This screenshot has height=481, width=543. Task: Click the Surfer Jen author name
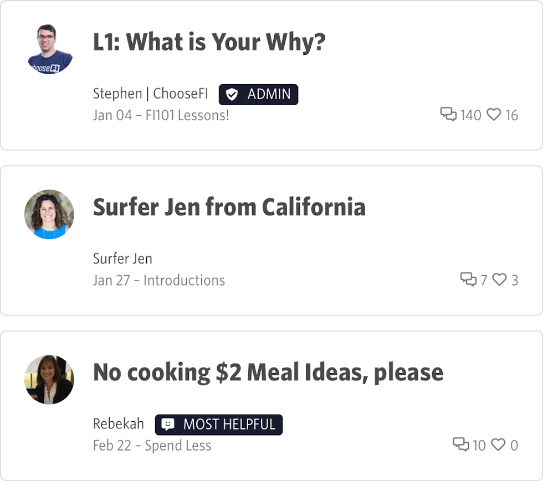click(x=122, y=258)
